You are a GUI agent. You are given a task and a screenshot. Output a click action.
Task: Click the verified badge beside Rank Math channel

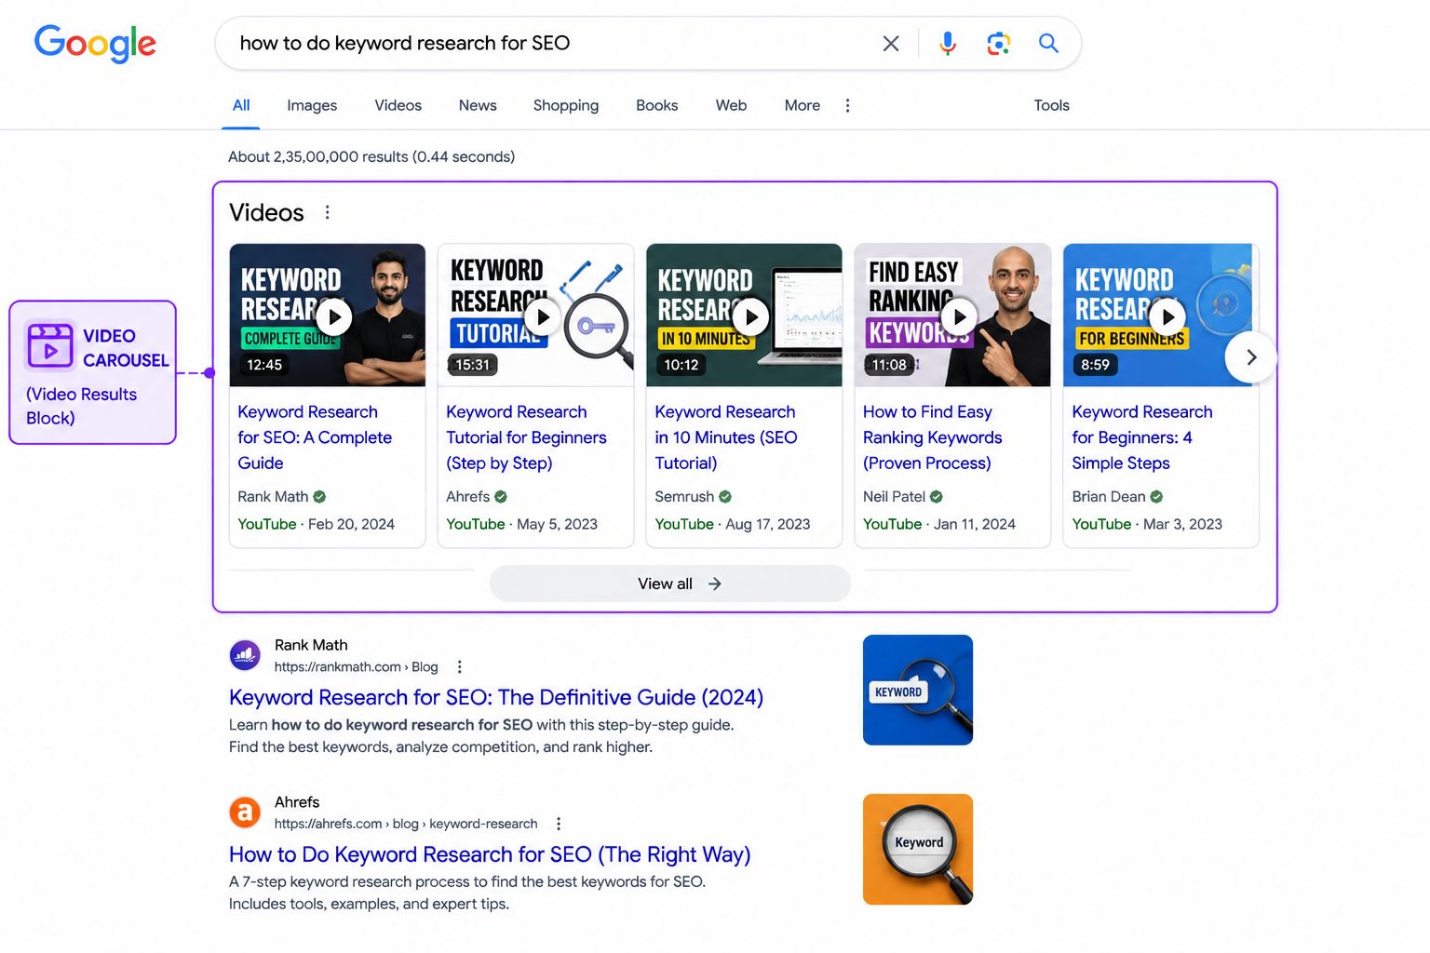(x=319, y=497)
